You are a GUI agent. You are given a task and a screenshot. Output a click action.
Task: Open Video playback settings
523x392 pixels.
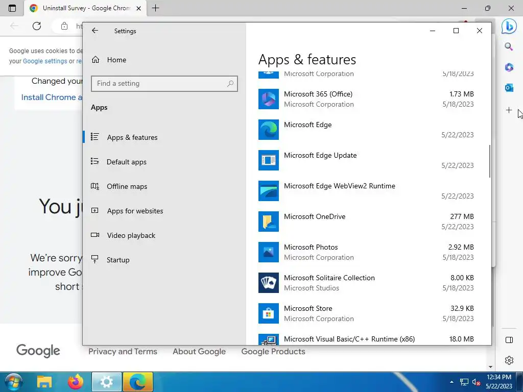coord(131,236)
